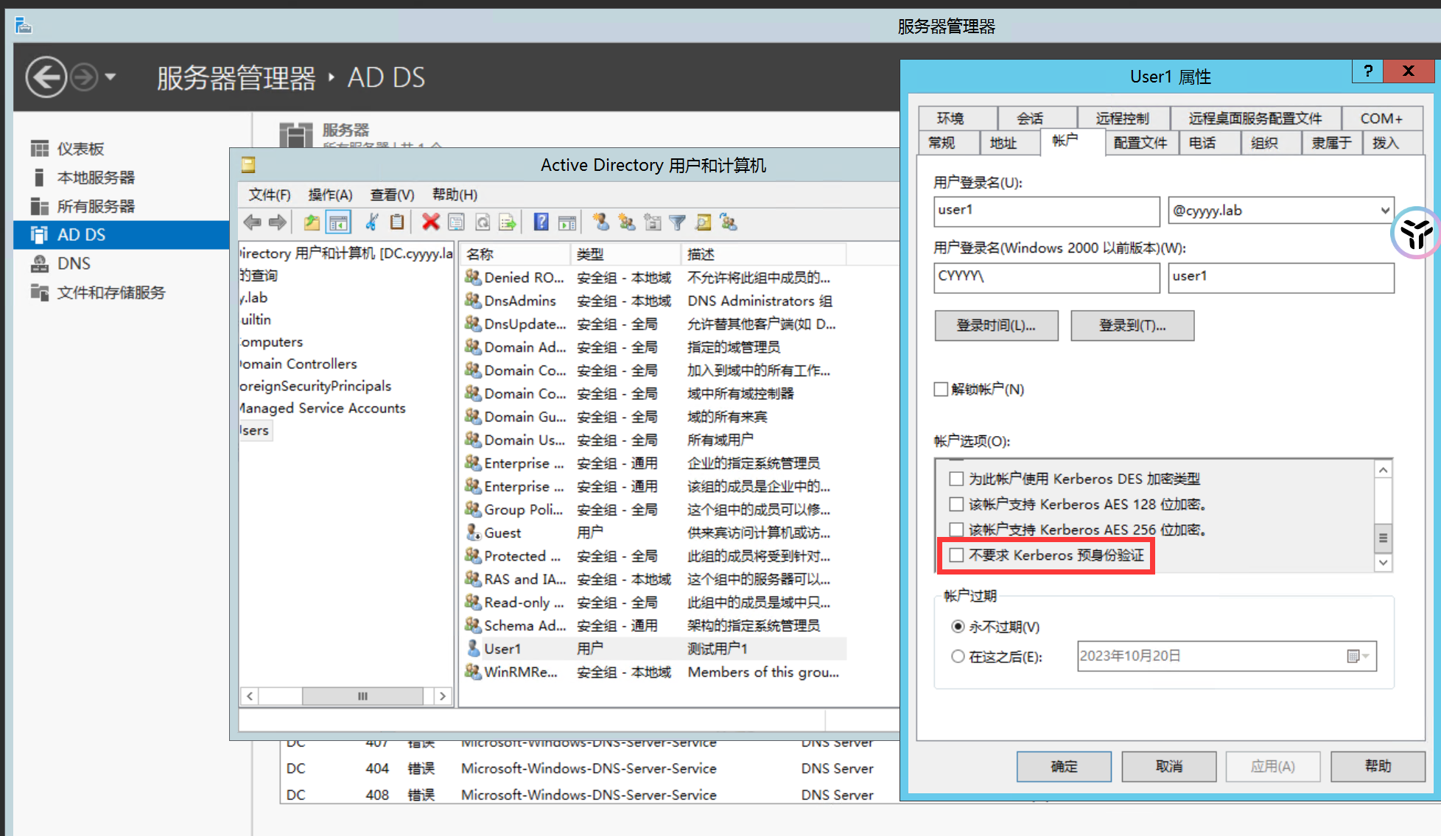
Task: Open 文件(F) menu
Action: tap(269, 194)
